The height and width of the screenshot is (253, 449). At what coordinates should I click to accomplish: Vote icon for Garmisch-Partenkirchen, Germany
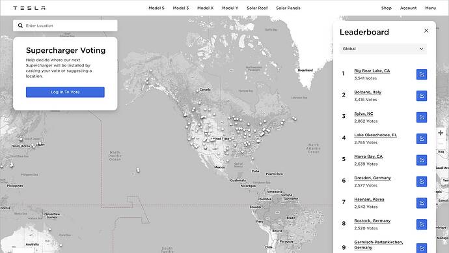pyautogui.click(x=422, y=248)
